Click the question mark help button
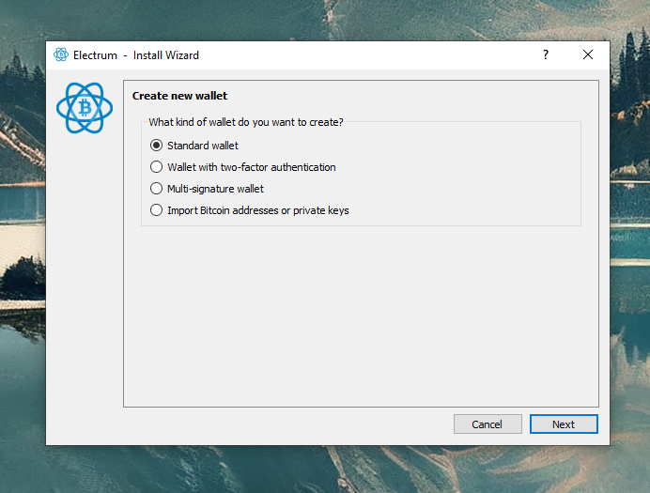The width and height of the screenshot is (650, 493). click(546, 54)
